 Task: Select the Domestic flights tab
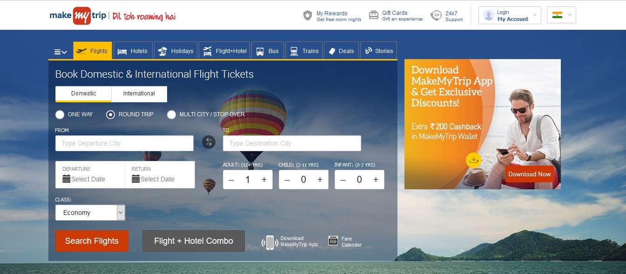click(x=84, y=94)
